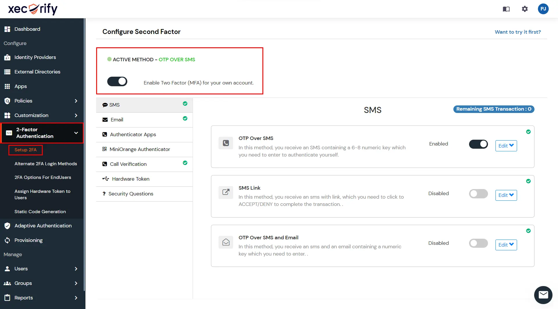Open Static Code Generation
The width and height of the screenshot is (558, 309).
tap(40, 212)
